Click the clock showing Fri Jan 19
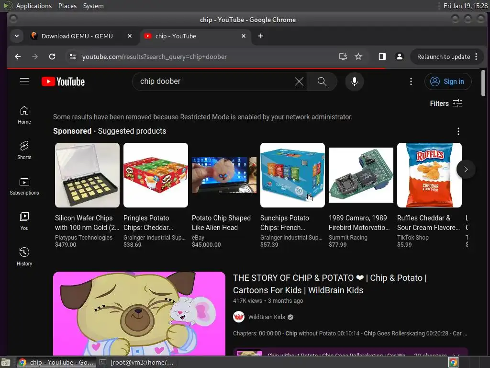Screen dimensions: 490x368 [465, 6]
